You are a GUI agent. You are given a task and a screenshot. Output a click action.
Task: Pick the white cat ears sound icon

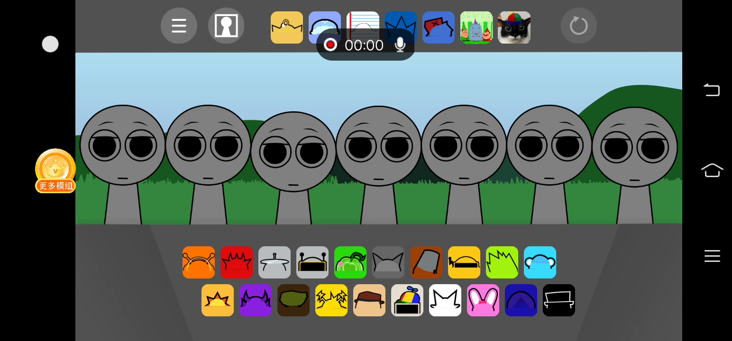445,300
